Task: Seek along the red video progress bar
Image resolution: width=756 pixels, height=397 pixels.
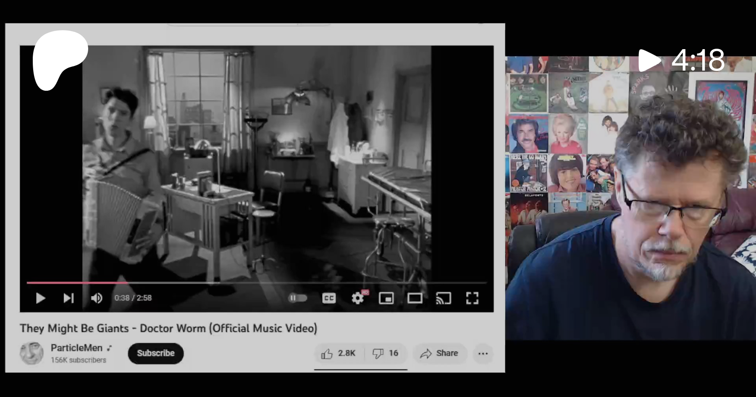Action: (x=257, y=283)
